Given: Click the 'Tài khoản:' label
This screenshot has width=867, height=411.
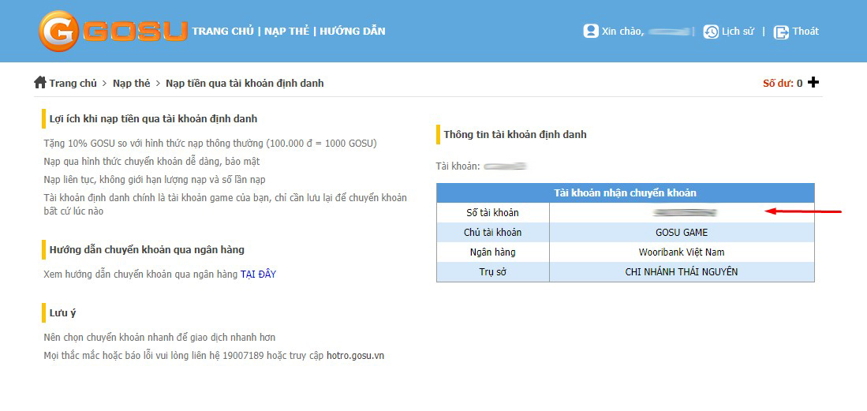Looking at the screenshot, I should pyautogui.click(x=458, y=166).
